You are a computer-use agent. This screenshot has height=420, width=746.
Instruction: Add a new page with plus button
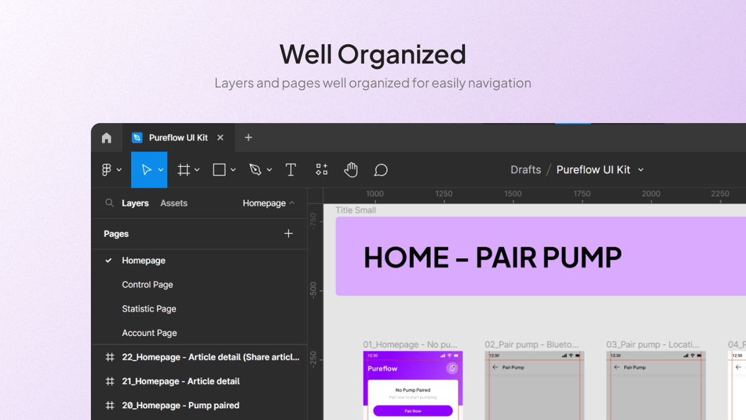[288, 233]
